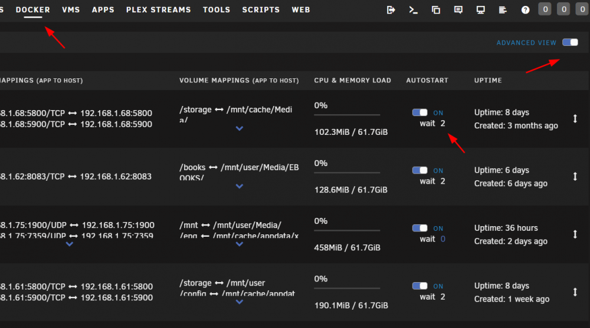Screen dimensions: 590x328
Task: Click CPU load bar above 128.6MiB
Action: point(347,173)
